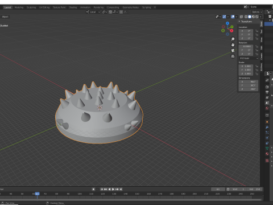Switch to Sculpting workspace tab

click(31, 7)
